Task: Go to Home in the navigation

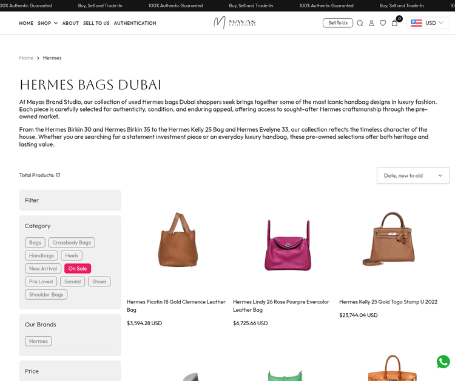Action: point(27,23)
